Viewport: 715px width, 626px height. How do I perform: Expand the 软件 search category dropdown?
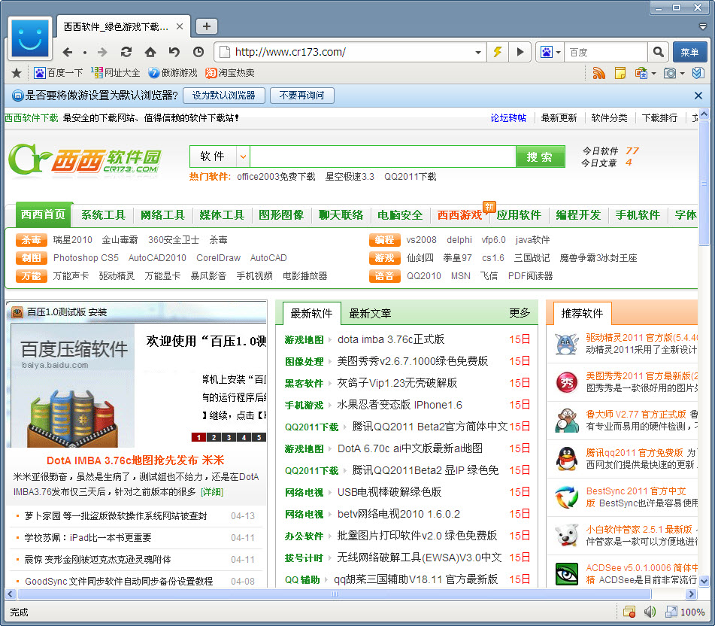pos(243,156)
